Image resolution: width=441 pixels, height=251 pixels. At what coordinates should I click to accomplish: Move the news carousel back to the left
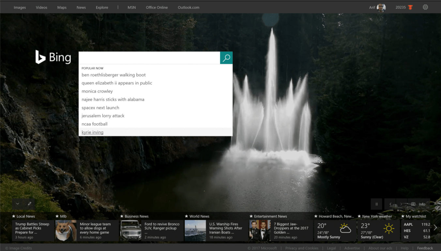(x=5, y=227)
